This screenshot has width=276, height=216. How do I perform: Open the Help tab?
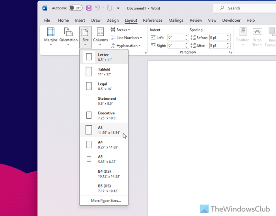250,20
